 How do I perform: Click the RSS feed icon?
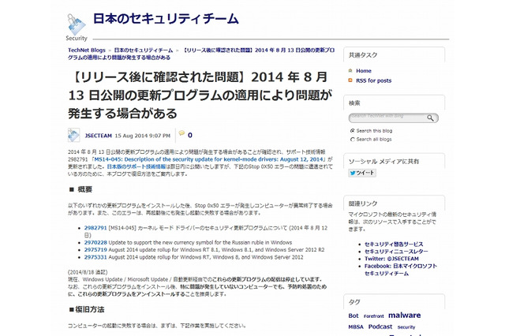(350, 80)
